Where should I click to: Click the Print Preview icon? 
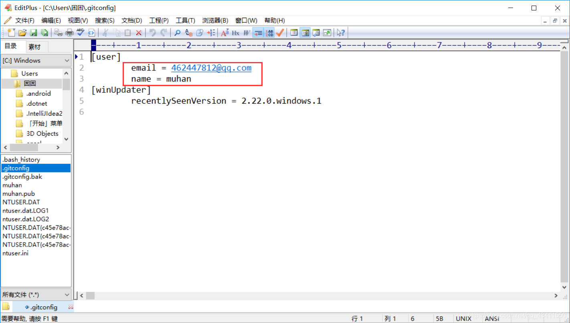pos(59,33)
